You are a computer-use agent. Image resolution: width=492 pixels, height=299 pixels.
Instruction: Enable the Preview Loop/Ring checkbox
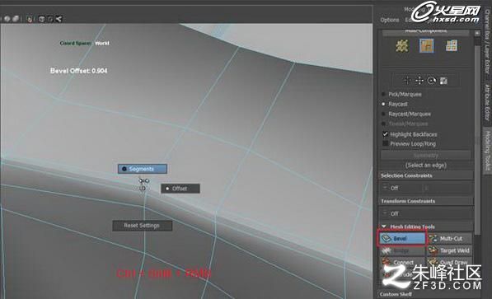[x=386, y=143]
